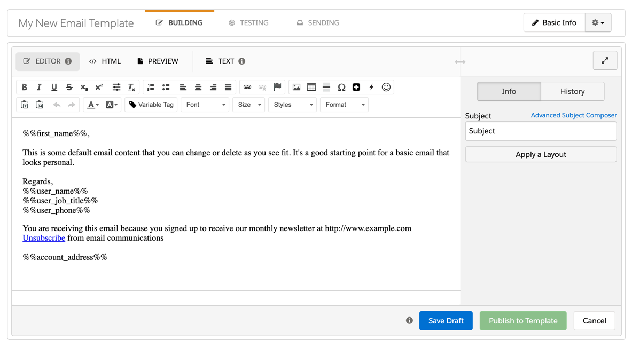Open the emoji smiley picker
Viewport: 632px width, 341px height.
tap(386, 87)
